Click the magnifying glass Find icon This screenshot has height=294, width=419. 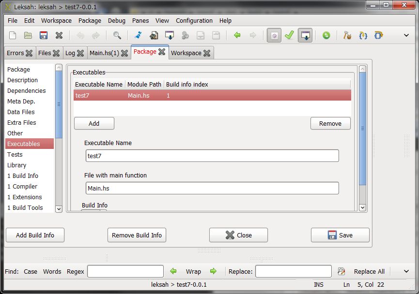[117, 35]
